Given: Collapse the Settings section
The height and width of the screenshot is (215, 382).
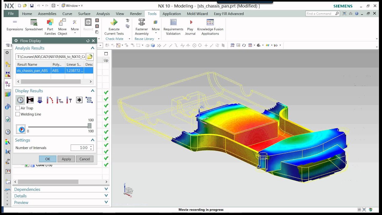Looking at the screenshot, I should [x=93, y=140].
